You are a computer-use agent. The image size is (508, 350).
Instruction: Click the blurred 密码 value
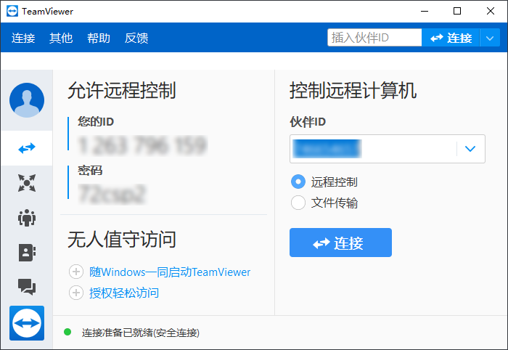tap(112, 194)
